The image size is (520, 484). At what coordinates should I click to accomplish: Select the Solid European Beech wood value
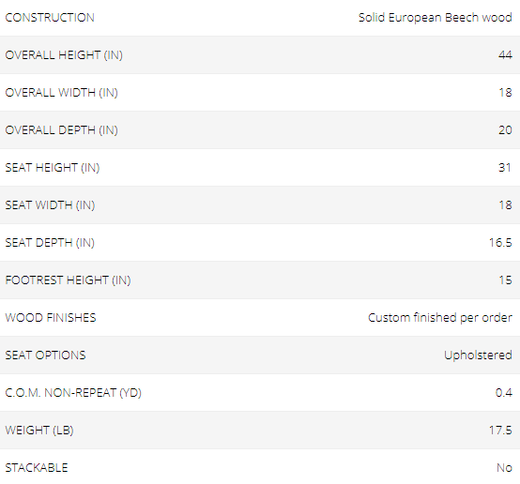tap(436, 18)
